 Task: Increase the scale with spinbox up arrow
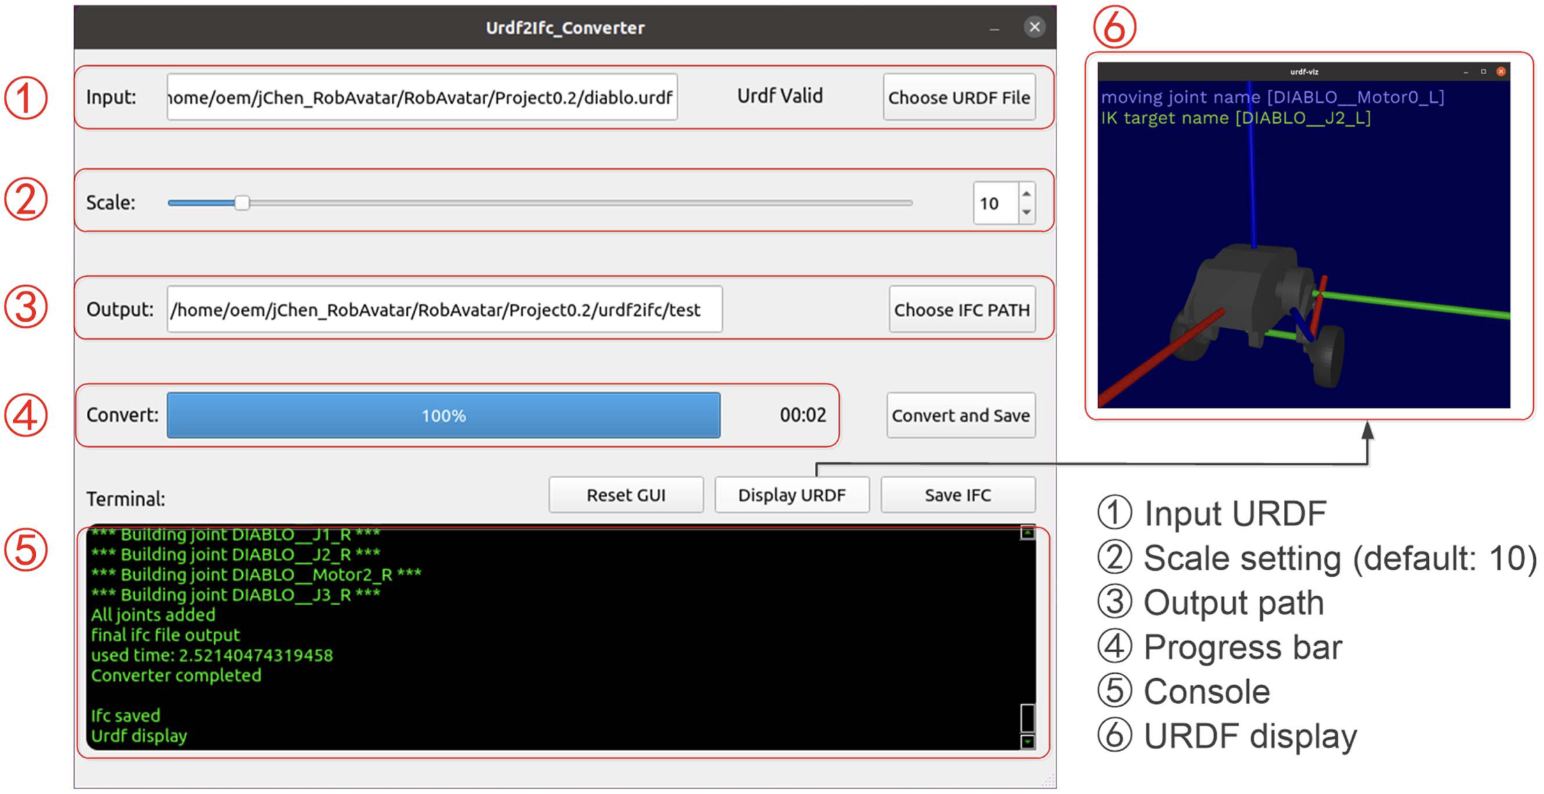(1026, 194)
